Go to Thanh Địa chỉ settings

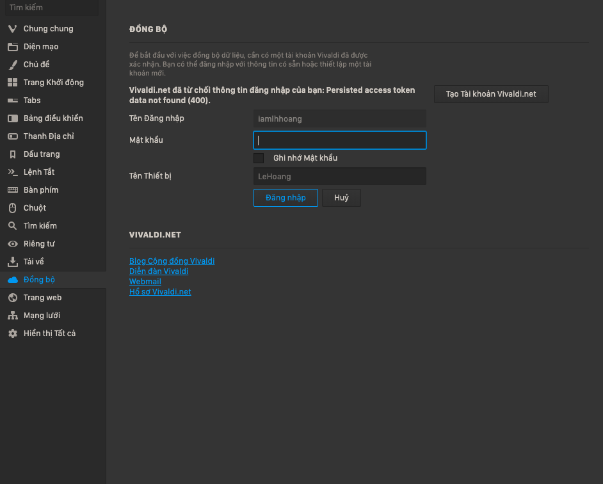click(49, 136)
